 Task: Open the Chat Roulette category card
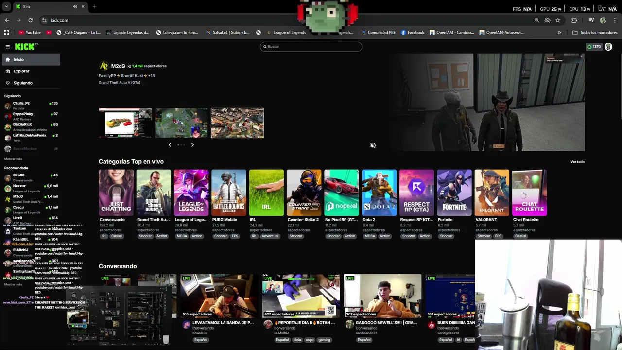529,192
